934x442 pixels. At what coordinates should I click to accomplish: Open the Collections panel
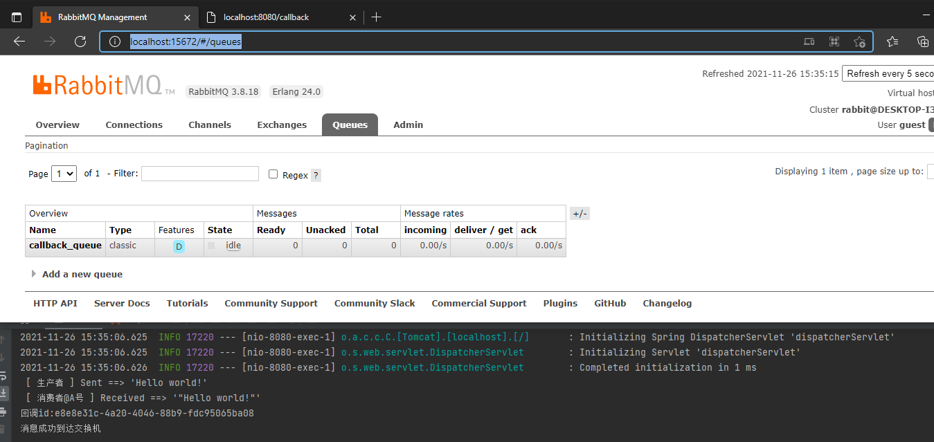click(x=922, y=42)
